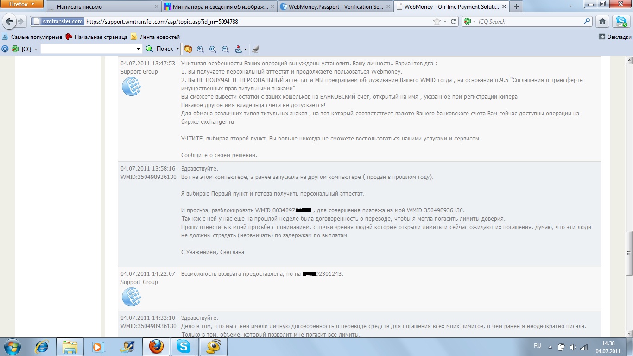Open the Лента новостей bookmark
Screen dimensions: 633x356
coord(155,37)
